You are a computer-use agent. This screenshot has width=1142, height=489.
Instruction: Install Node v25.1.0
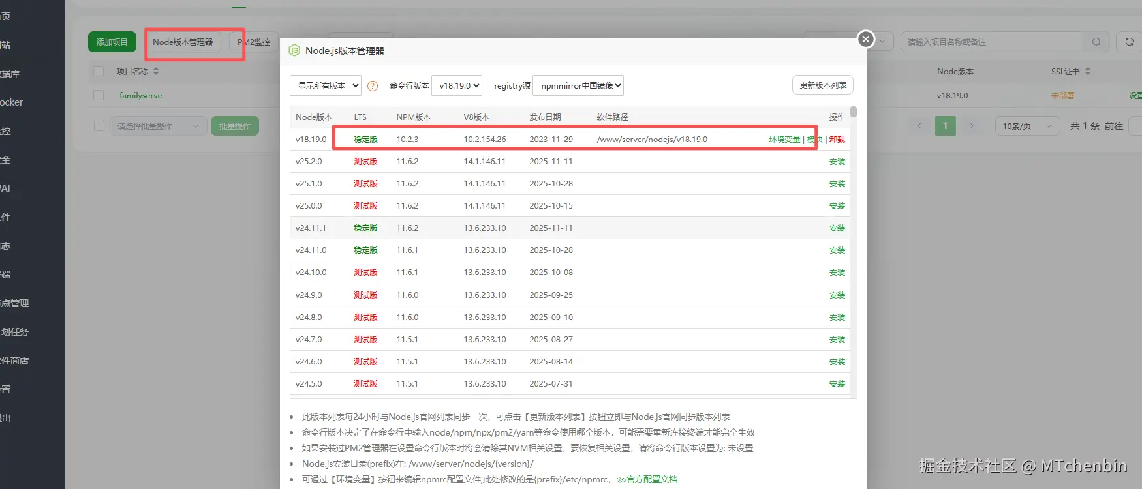click(x=837, y=184)
